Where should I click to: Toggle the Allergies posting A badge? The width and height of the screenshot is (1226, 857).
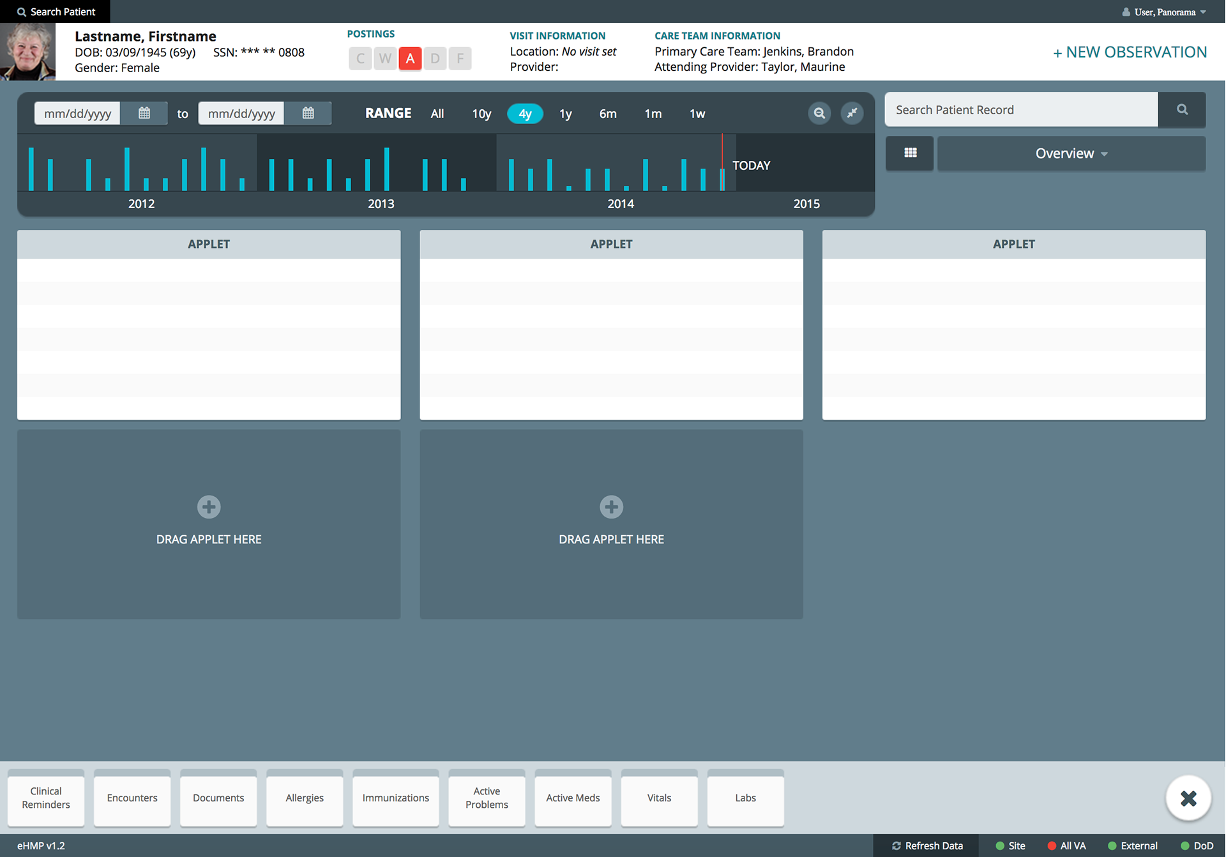coord(410,59)
